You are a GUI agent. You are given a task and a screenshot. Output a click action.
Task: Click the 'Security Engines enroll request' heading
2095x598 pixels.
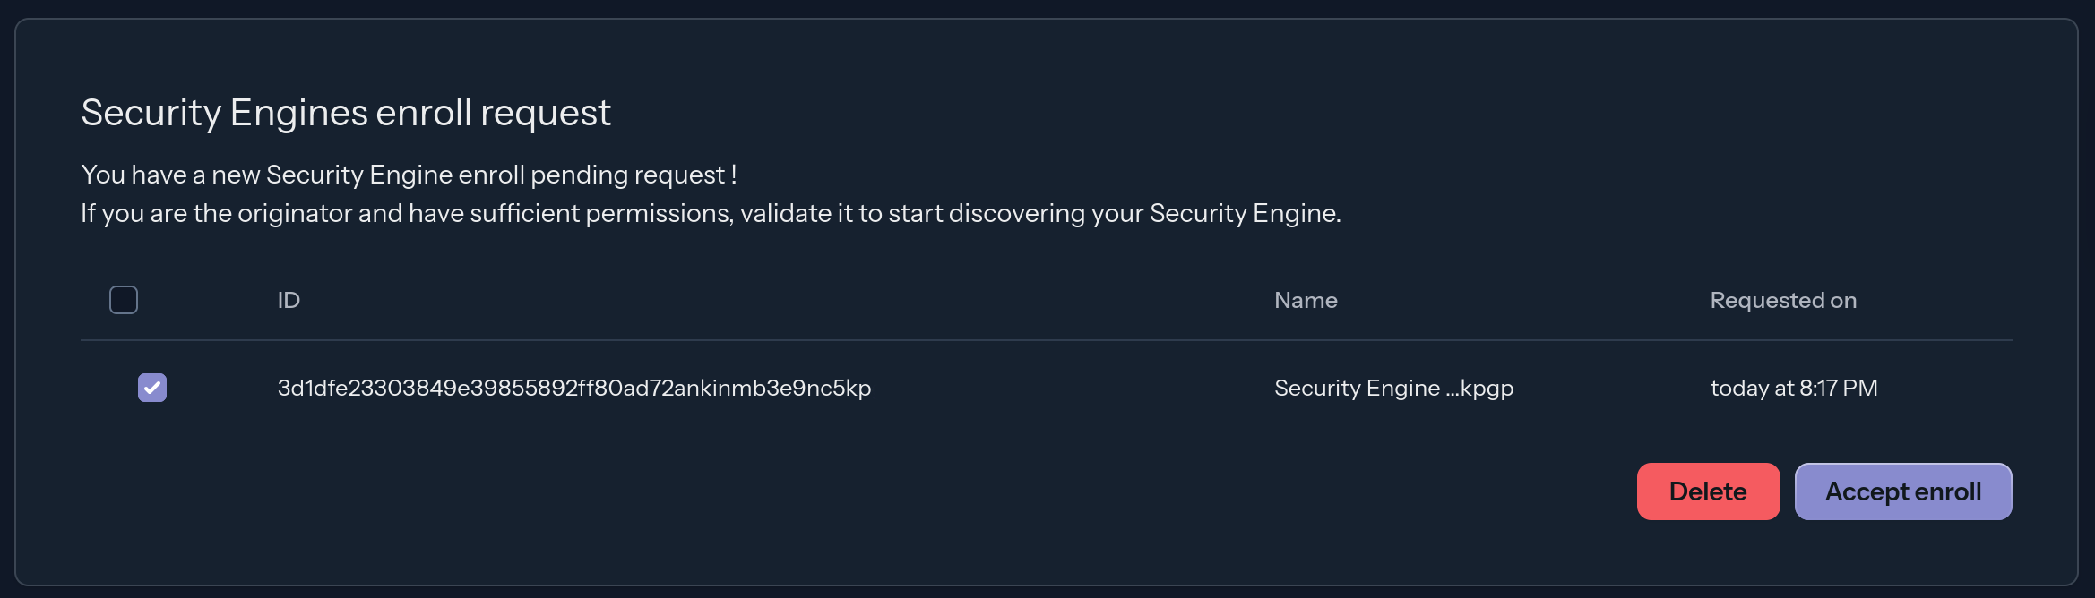pyautogui.click(x=346, y=113)
